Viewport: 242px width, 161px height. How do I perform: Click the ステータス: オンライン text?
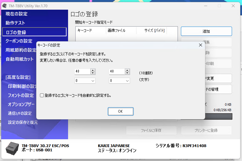pyautogui.click(x=117, y=150)
